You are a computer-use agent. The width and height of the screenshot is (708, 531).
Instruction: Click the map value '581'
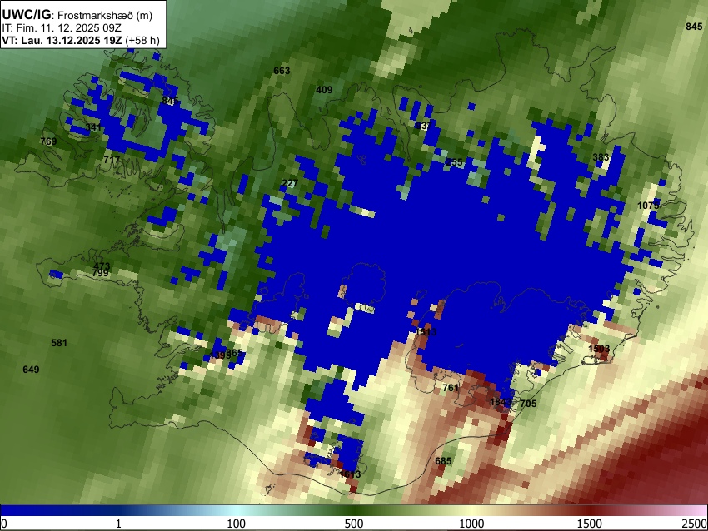pyautogui.click(x=59, y=343)
